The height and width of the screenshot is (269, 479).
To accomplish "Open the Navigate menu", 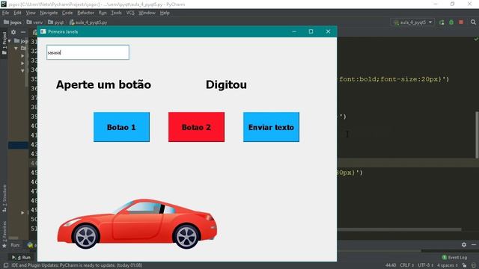I will (x=49, y=13).
